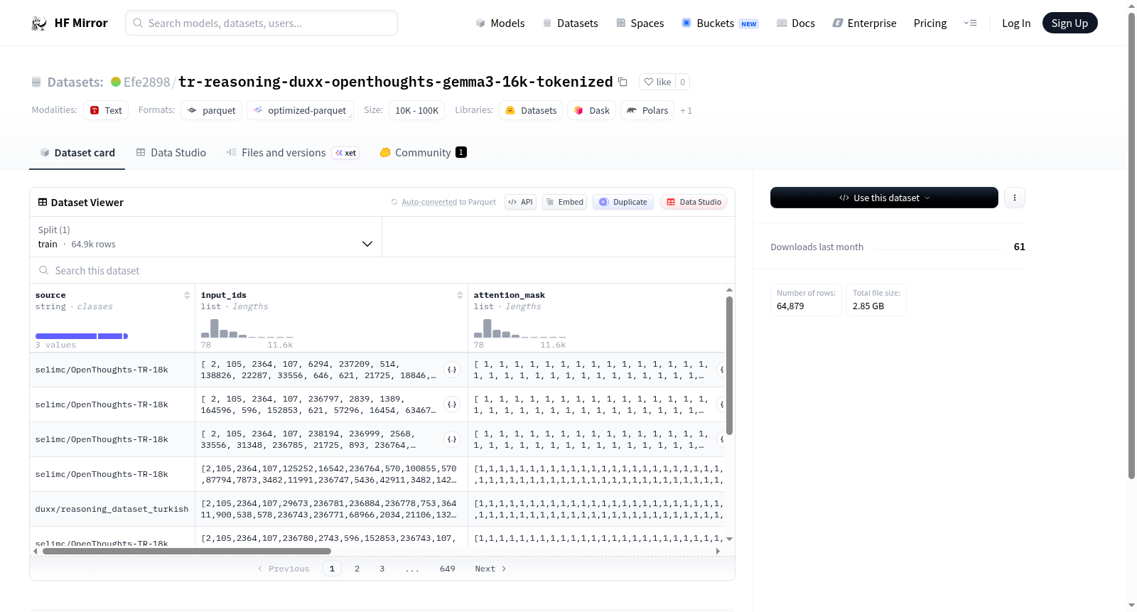
Task: Open Buckets in navigation
Action: coord(720,23)
